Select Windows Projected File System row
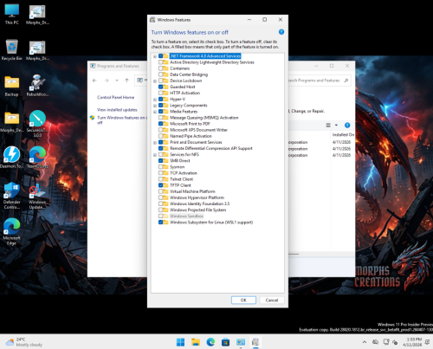 coord(197,210)
